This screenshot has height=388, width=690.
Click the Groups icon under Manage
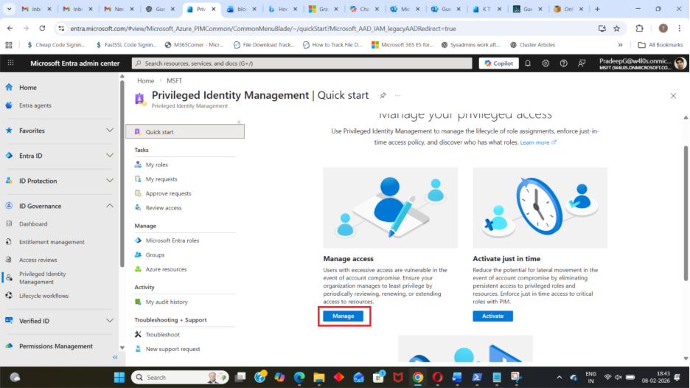(x=139, y=255)
